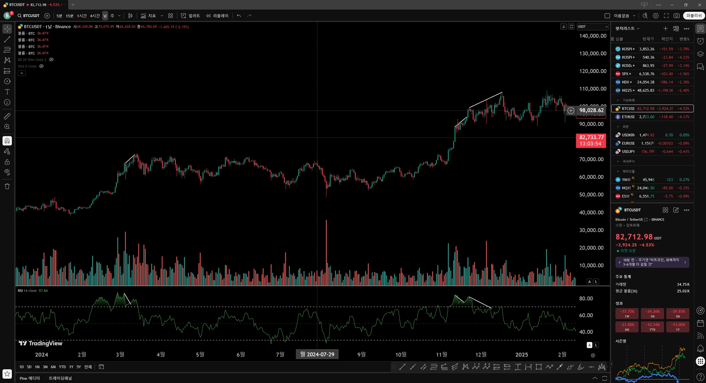This screenshot has width=706, height=383.
Task: Switch to 1시간 timeframe
Action: (x=82, y=16)
